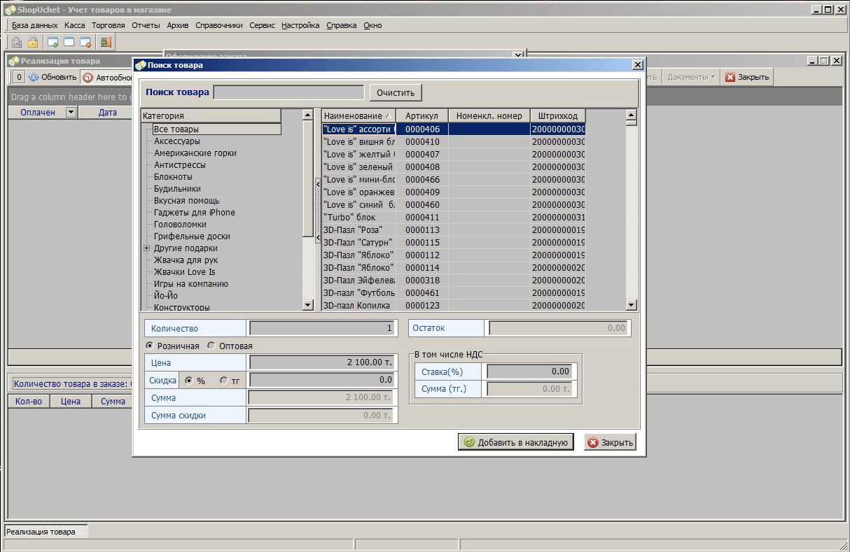Click the Автообновление toolbar icon
The image size is (850, 552).
88,78
